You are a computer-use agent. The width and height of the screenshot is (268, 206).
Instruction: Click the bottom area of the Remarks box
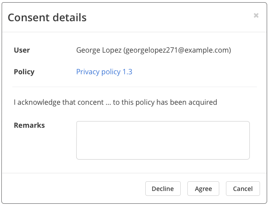[x=163, y=153]
